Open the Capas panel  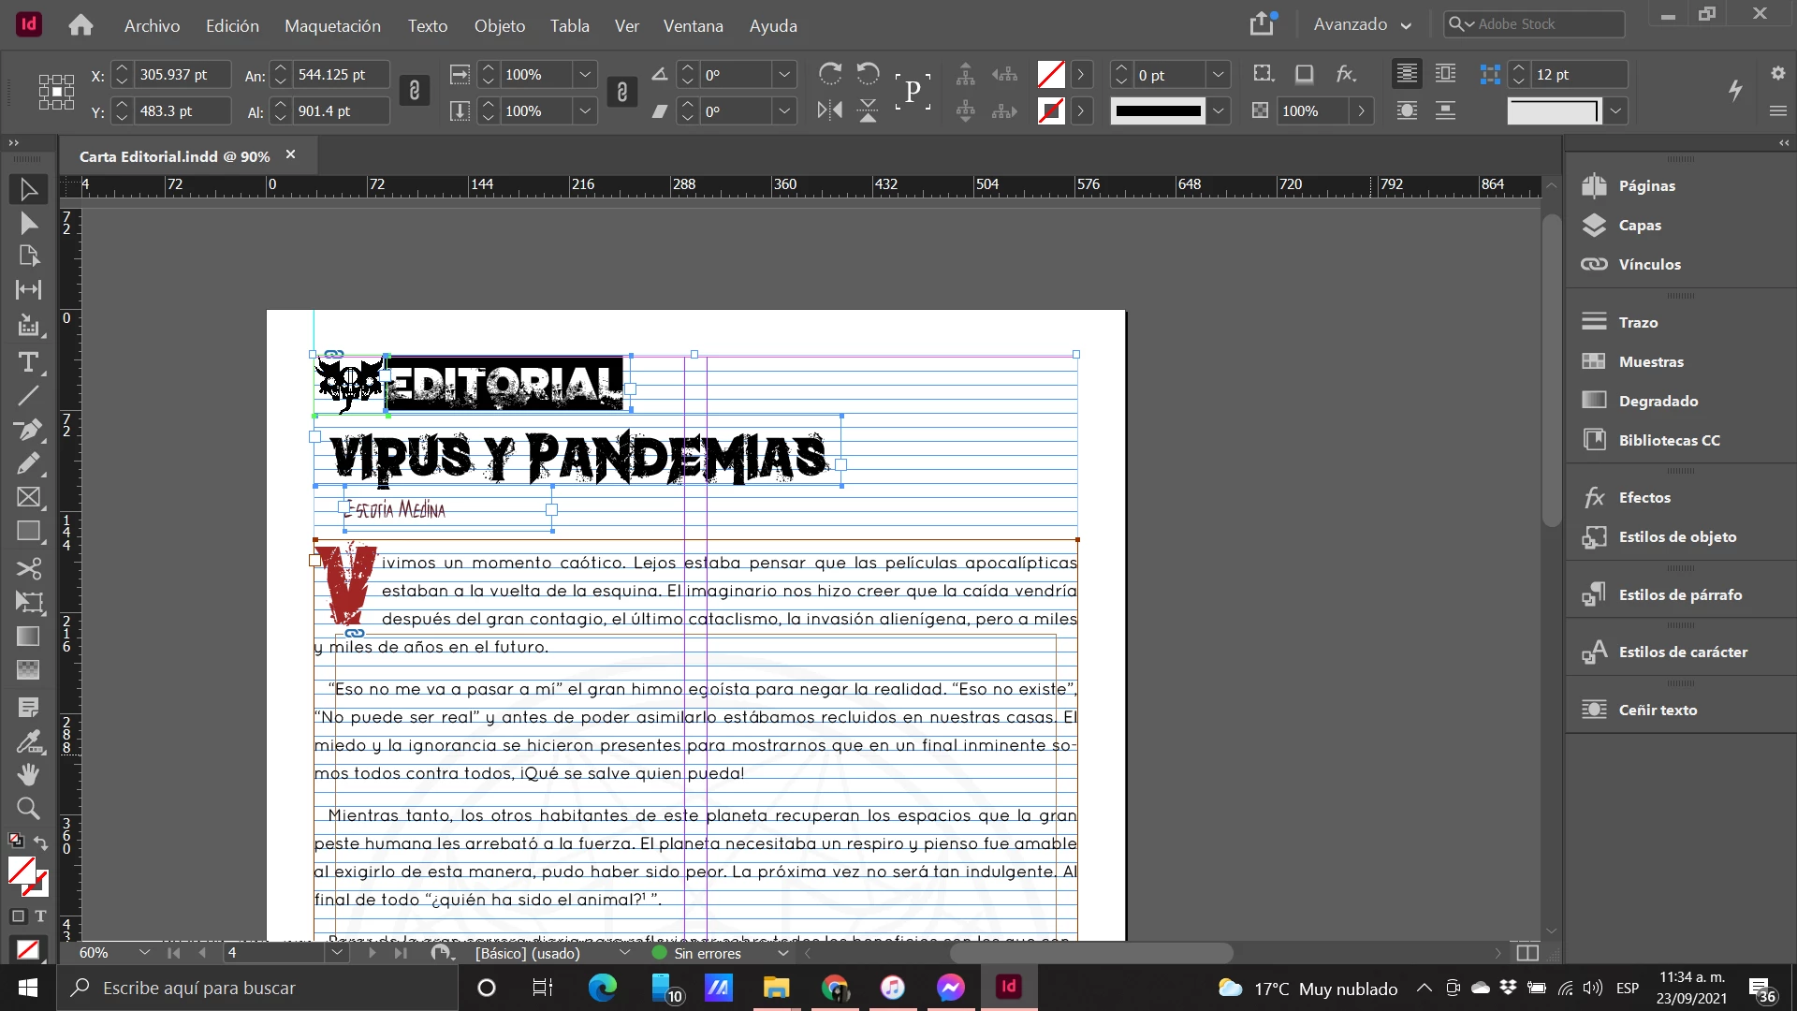(1640, 225)
